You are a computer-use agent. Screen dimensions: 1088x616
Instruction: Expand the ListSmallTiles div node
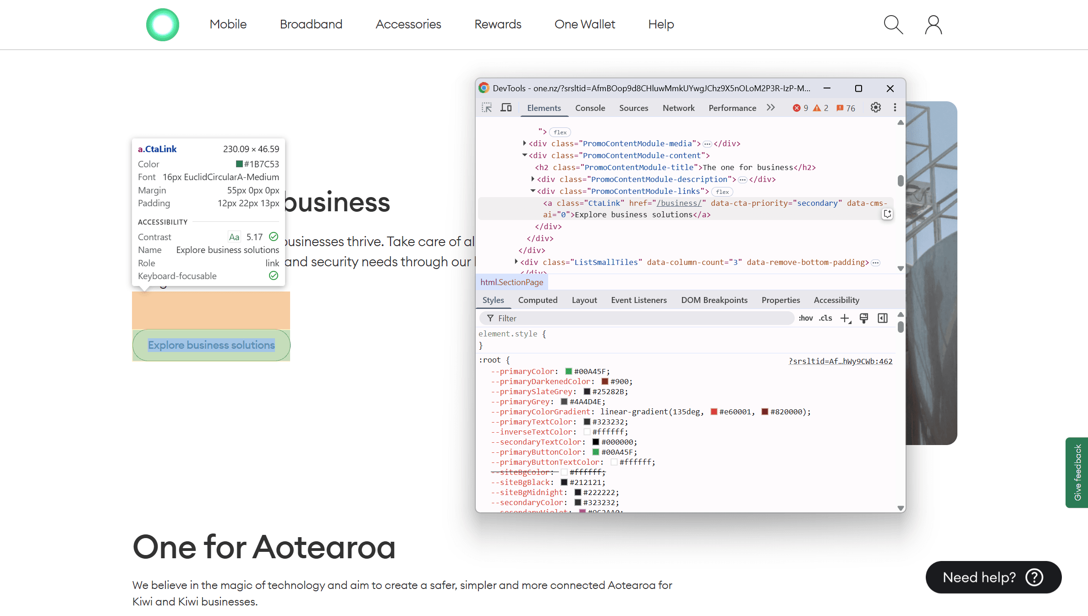516,262
